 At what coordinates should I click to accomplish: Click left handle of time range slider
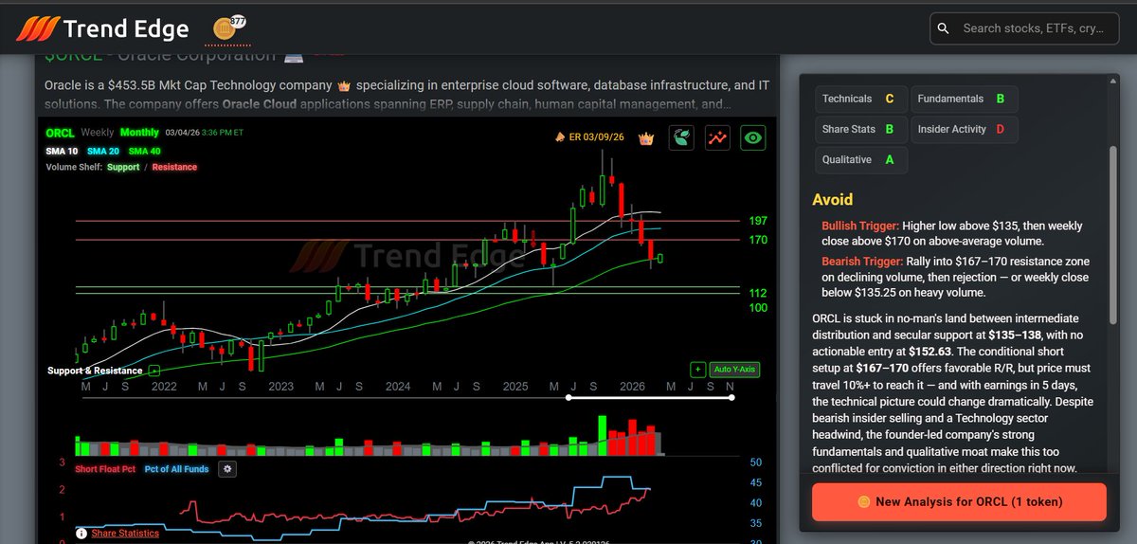[568, 397]
